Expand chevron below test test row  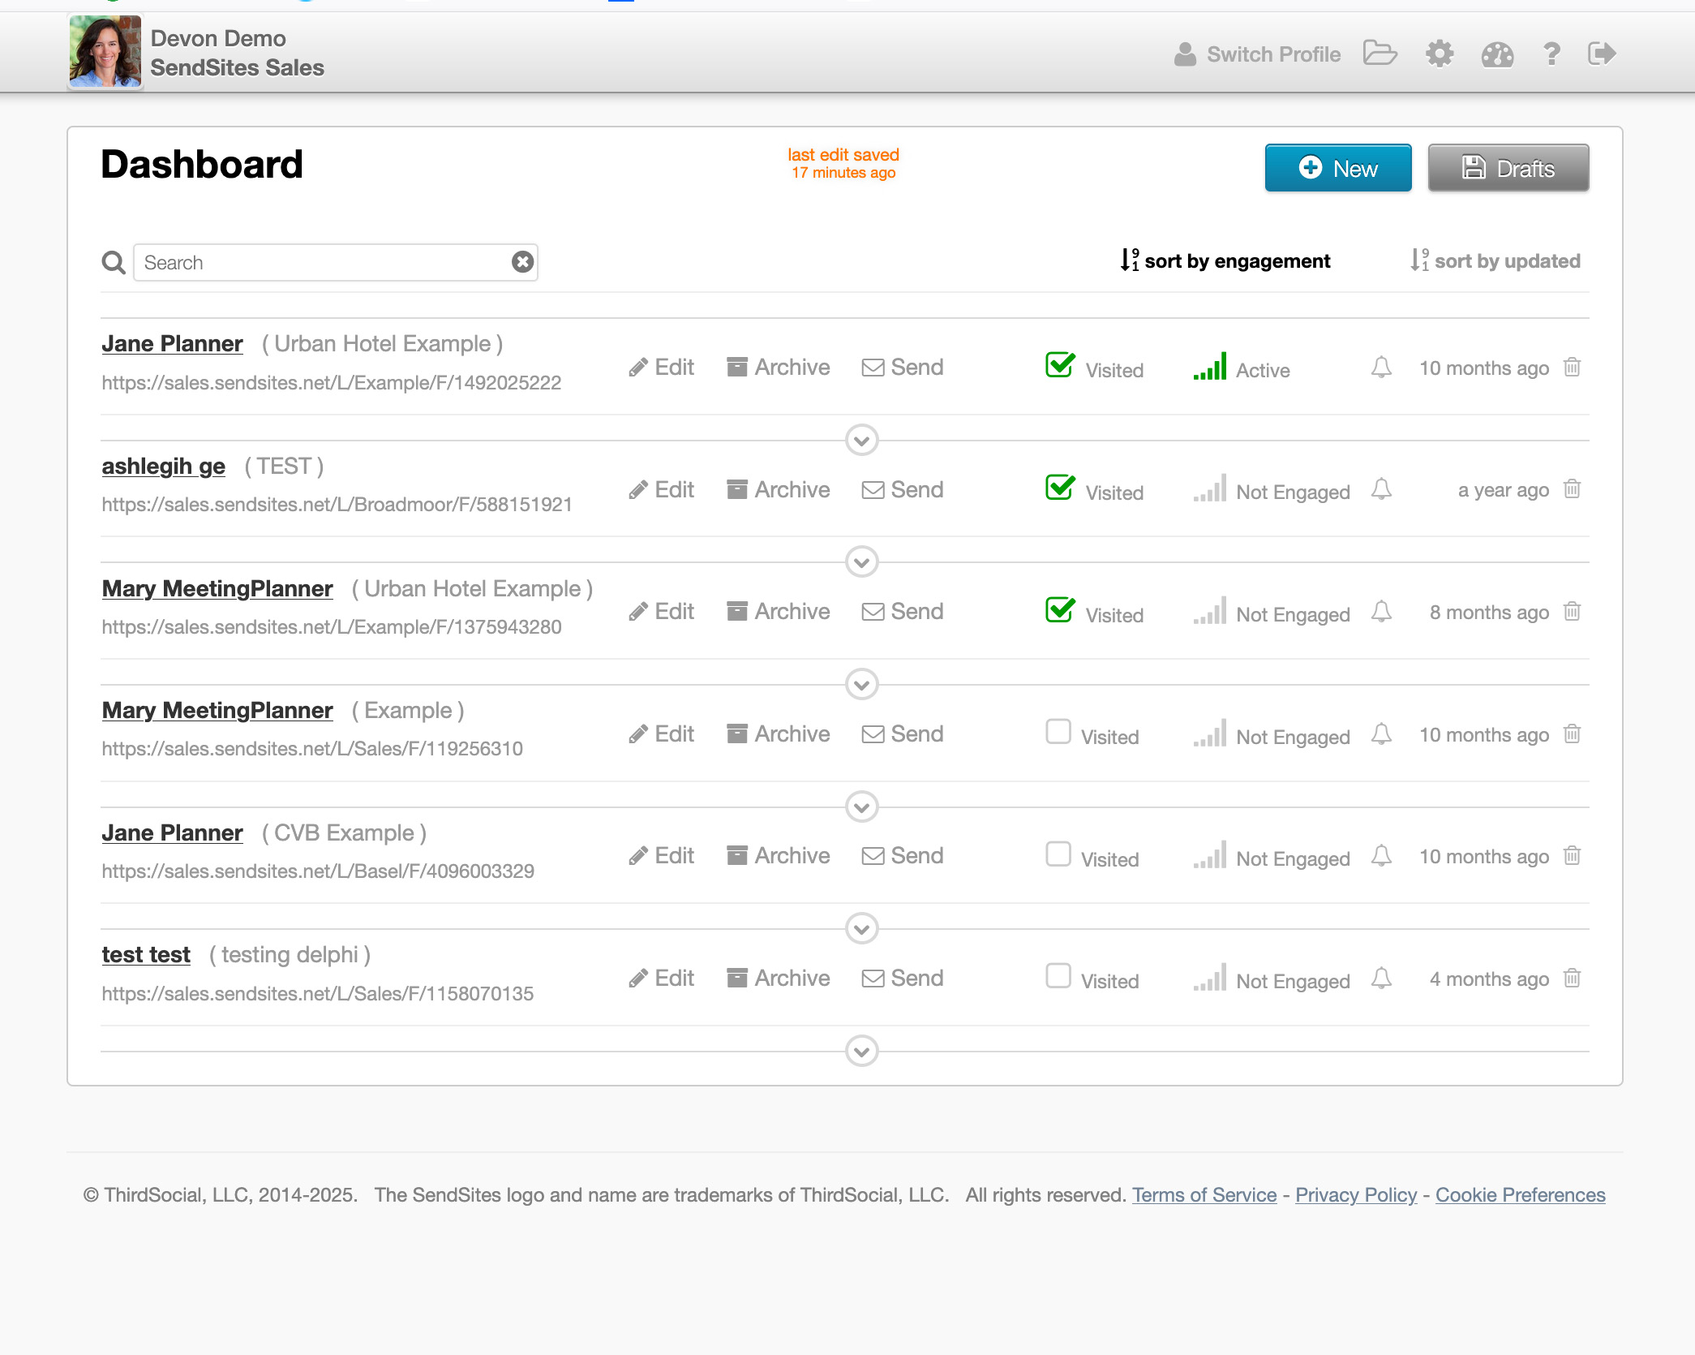click(x=861, y=1051)
